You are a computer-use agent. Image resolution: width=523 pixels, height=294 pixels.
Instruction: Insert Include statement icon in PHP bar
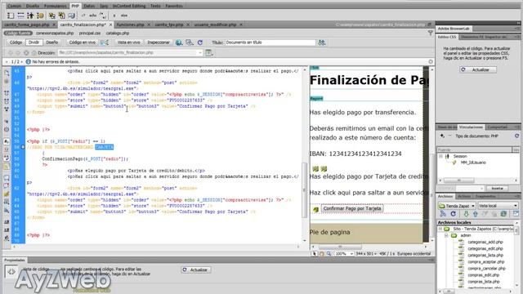click(x=52, y=16)
